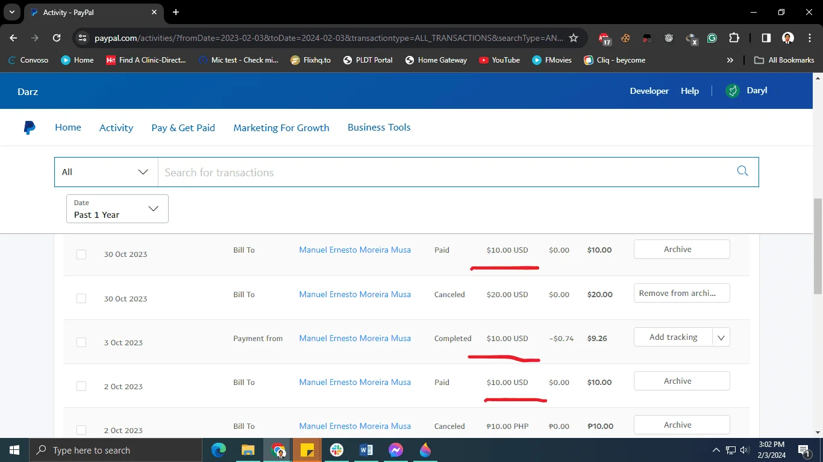Open Pay & Get Paid menu
Screen dimensions: 823x462
point(183,128)
